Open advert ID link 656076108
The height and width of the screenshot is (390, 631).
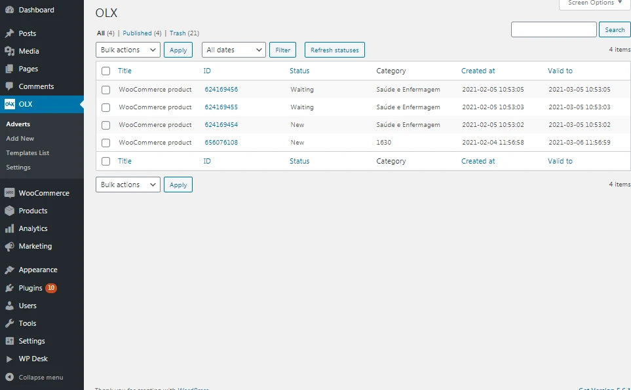(x=221, y=143)
